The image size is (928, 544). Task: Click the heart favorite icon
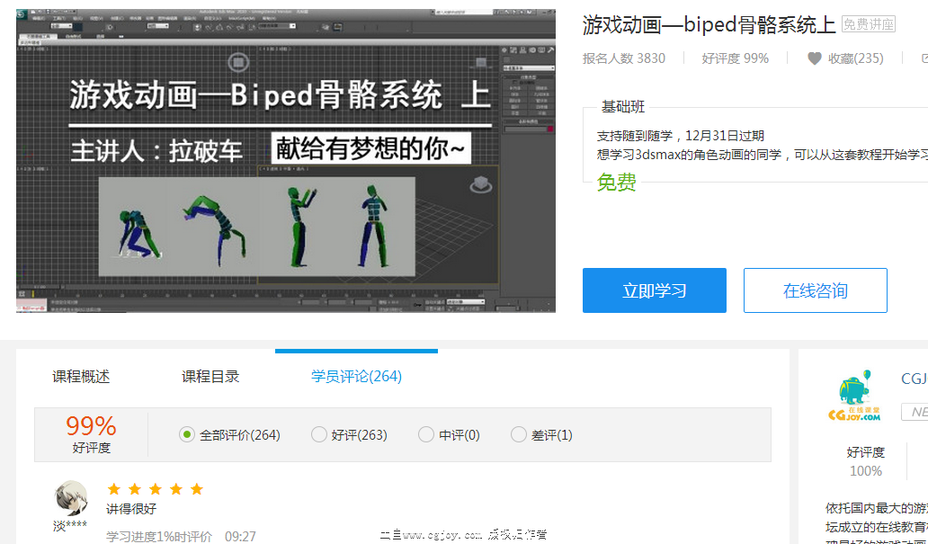click(815, 58)
